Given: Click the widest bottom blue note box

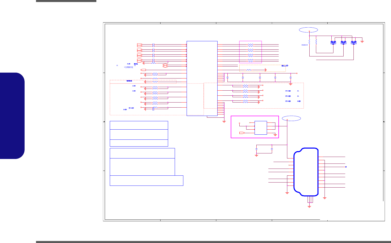Looking at the screenshot, I should (x=147, y=180).
